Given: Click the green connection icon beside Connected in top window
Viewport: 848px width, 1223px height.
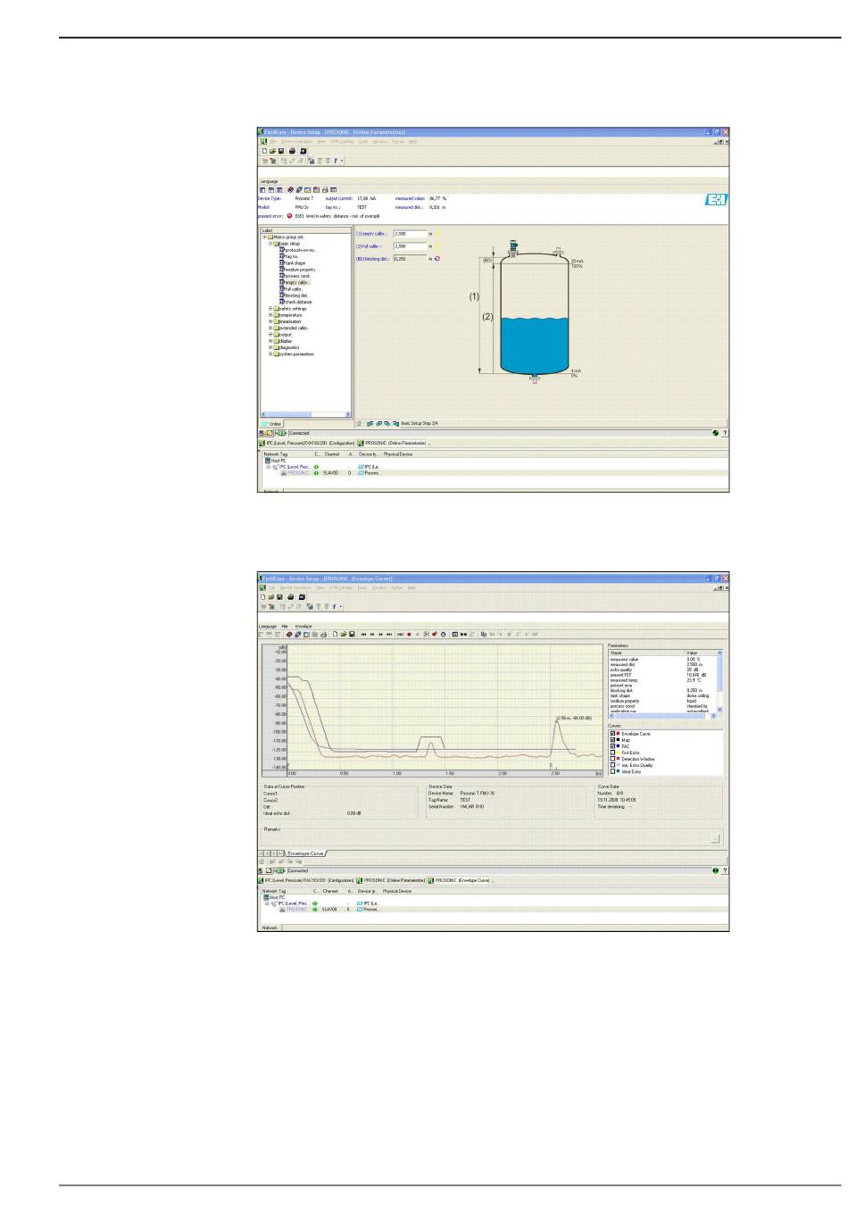Looking at the screenshot, I should (x=281, y=433).
